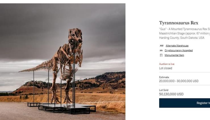Click the cryptocurrency glasses-shaped icon
The height and width of the screenshot is (120, 210).
click(x=161, y=50)
